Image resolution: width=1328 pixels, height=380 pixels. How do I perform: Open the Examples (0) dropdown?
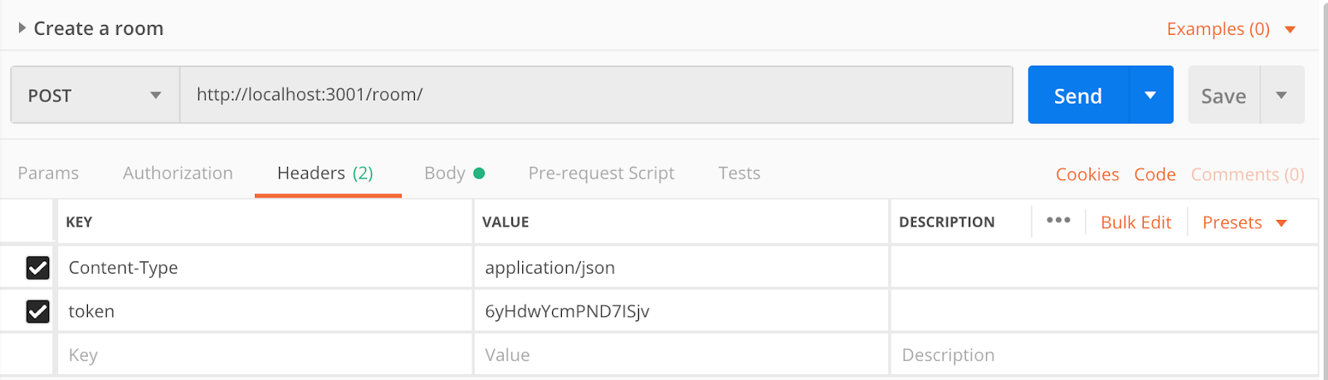[x=1231, y=29]
